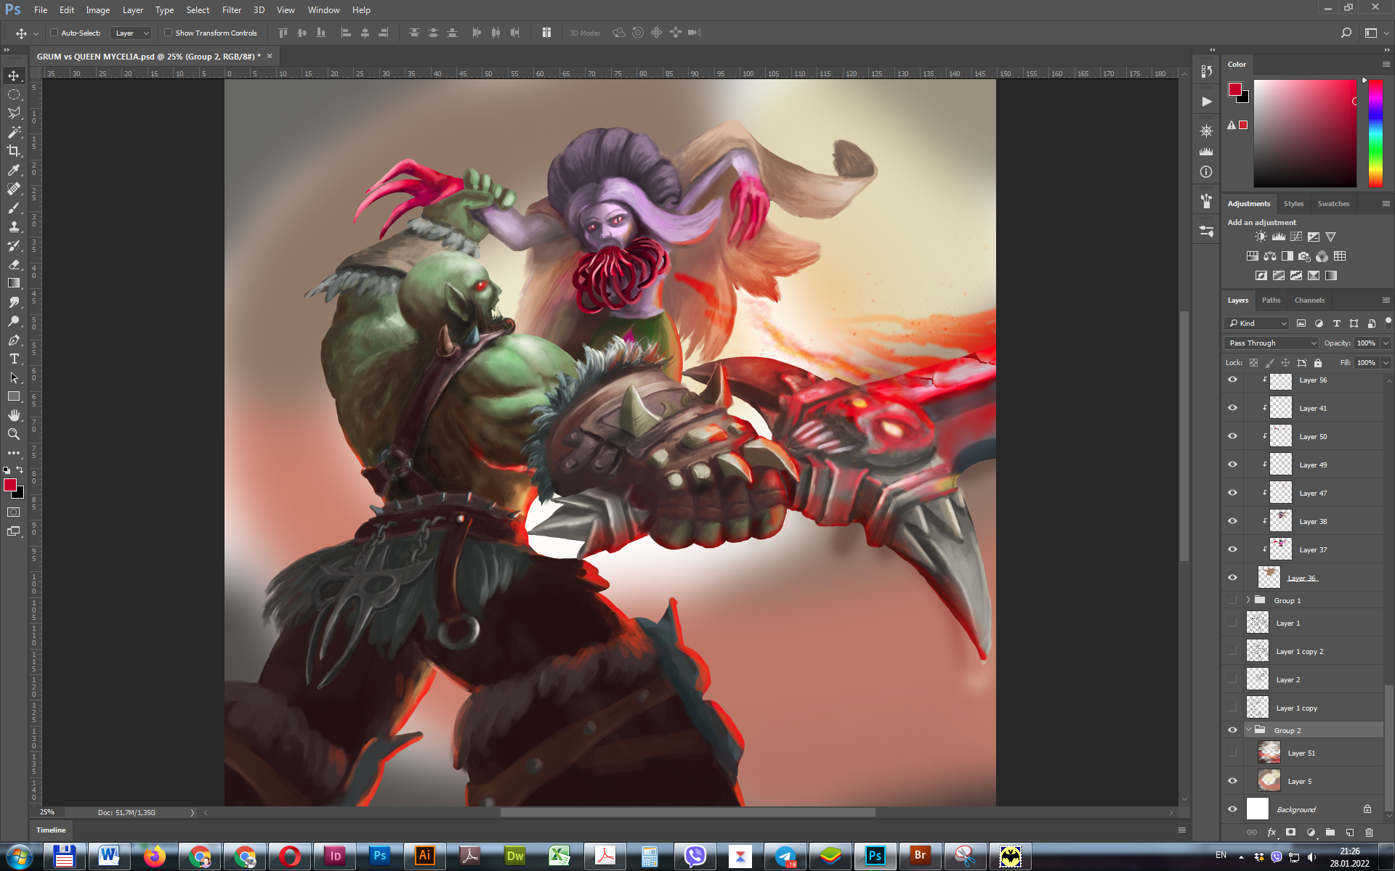
Task: Create a new group folder icon
Action: pos(1330,832)
